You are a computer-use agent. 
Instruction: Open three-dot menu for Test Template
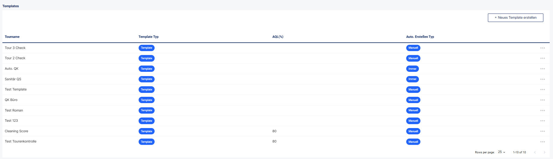(542, 90)
